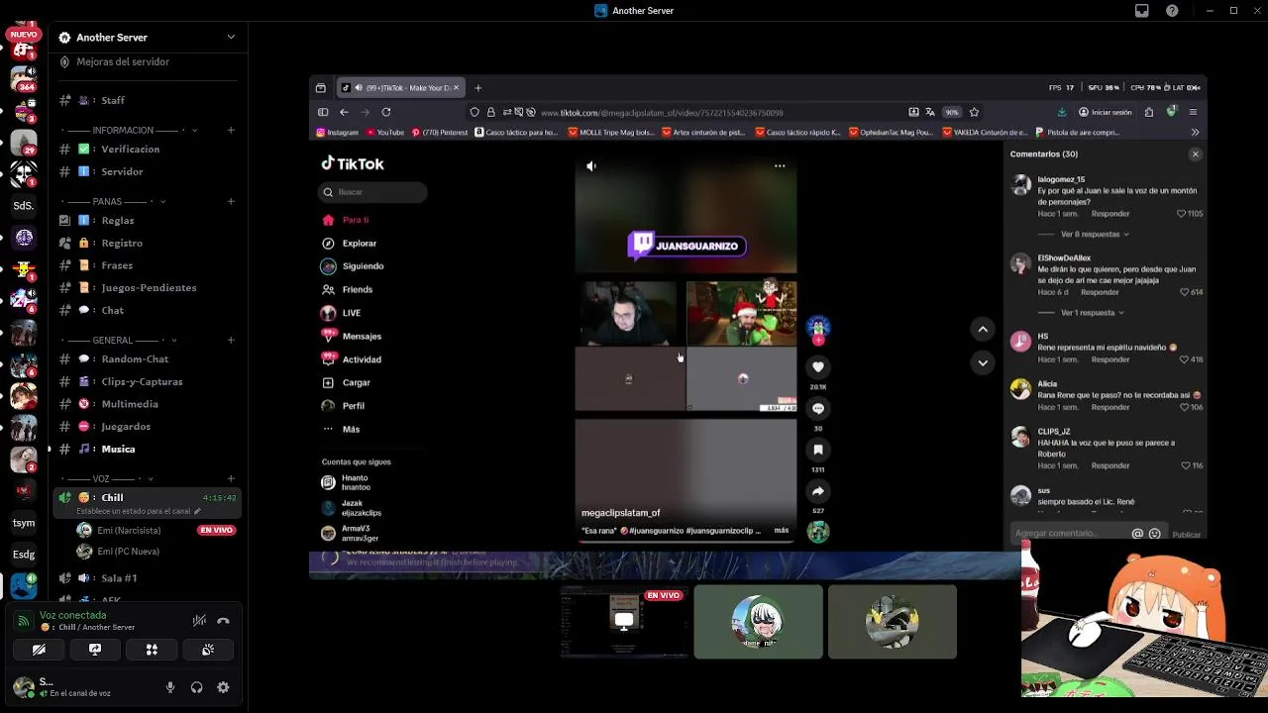Reload the TikTok page

[x=386, y=112]
